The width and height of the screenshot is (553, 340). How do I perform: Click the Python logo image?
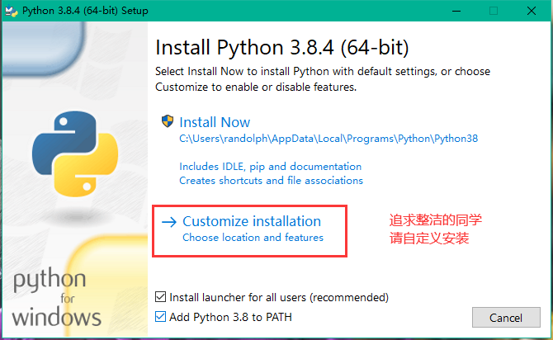click(x=75, y=153)
